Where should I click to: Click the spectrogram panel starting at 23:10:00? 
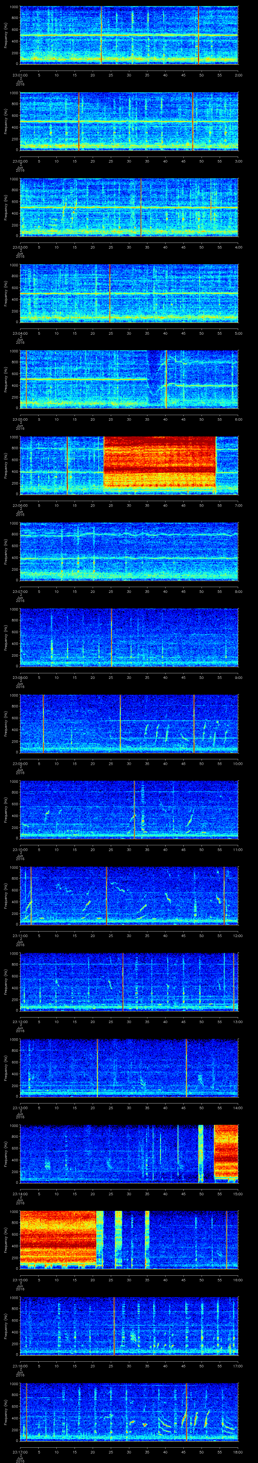coord(129,810)
